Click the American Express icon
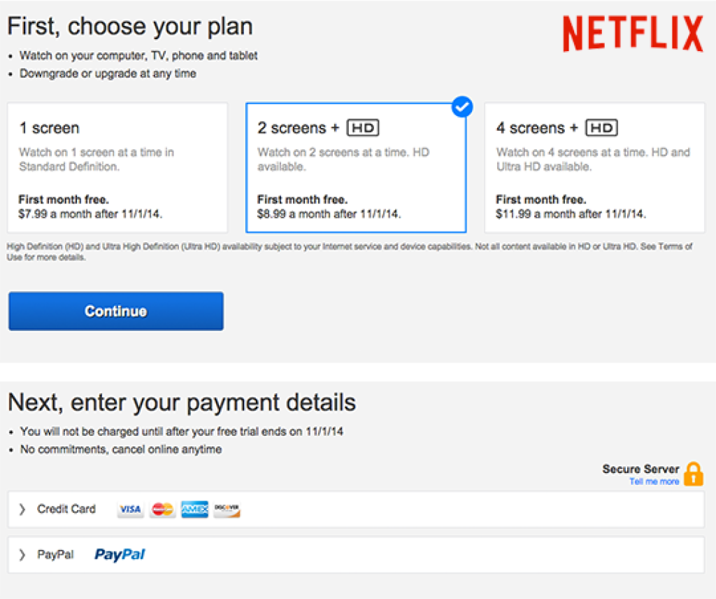Image resolution: width=716 pixels, height=599 pixels. 194,509
